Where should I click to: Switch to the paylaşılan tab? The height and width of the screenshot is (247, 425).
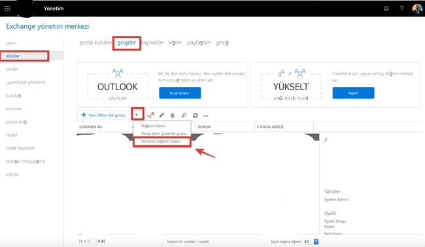pyautogui.click(x=199, y=42)
